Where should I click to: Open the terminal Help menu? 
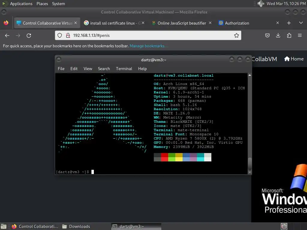(x=142, y=69)
